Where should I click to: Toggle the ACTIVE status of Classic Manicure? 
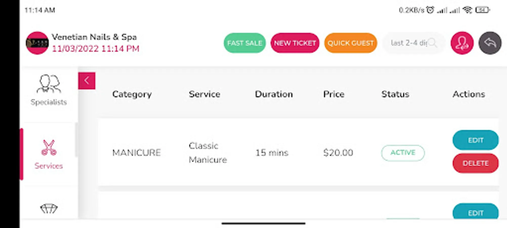point(403,153)
